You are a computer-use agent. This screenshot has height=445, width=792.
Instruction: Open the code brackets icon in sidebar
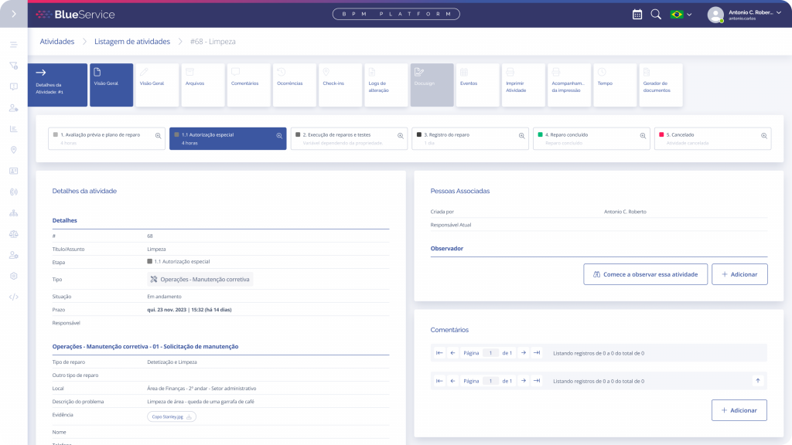14,297
